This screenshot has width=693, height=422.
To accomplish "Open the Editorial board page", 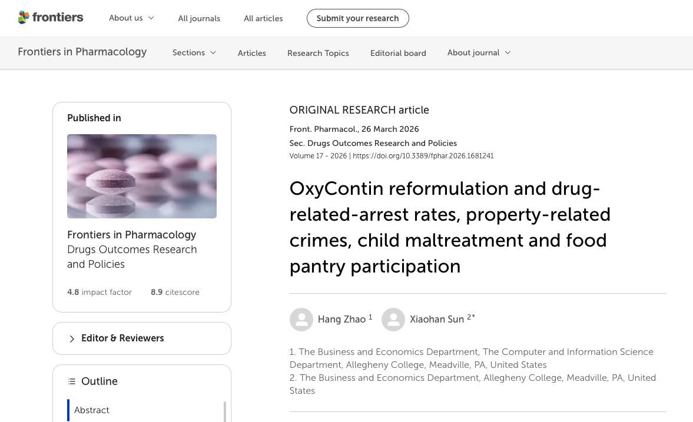I will [x=398, y=53].
